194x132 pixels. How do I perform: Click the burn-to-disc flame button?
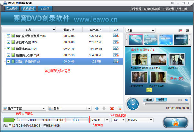tap(175, 122)
